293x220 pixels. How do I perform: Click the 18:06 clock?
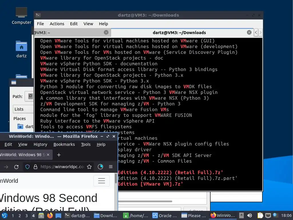(286, 215)
